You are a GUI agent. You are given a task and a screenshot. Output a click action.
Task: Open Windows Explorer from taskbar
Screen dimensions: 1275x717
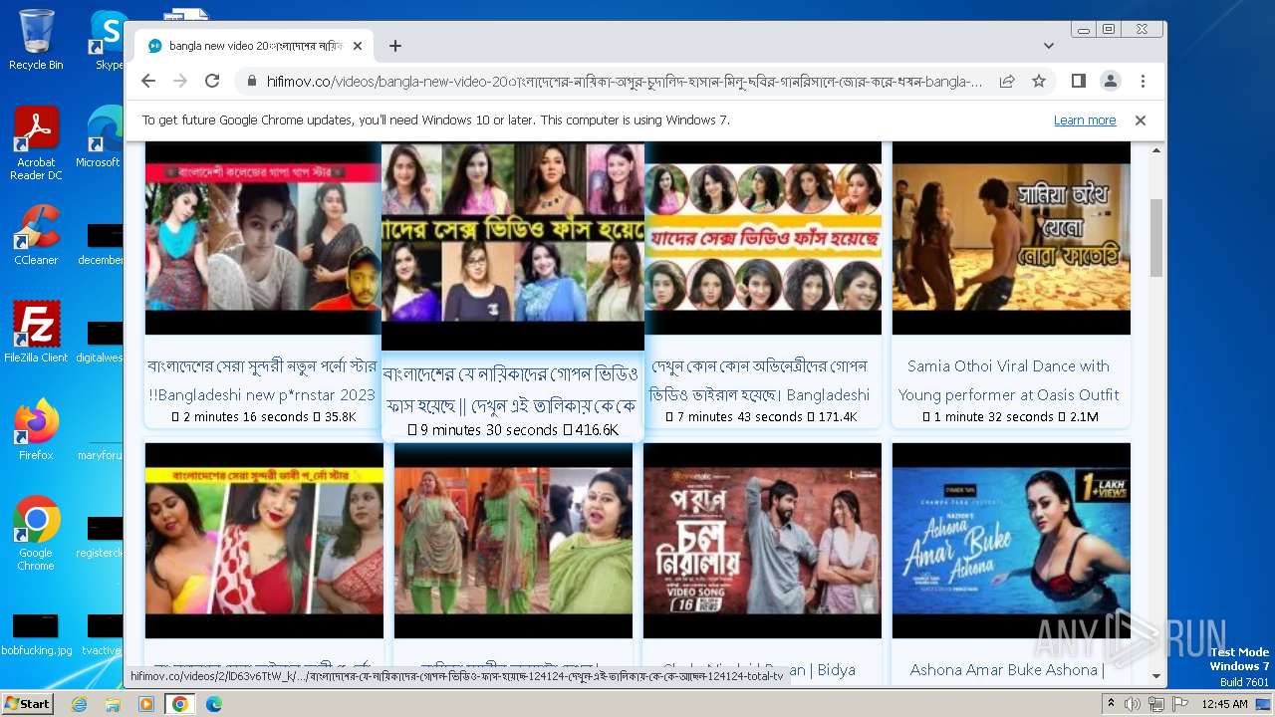113,704
